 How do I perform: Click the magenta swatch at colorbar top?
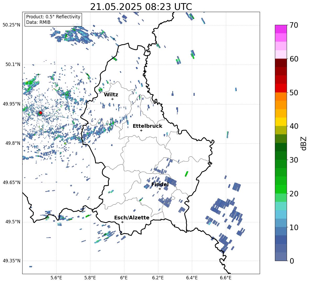[281, 29]
